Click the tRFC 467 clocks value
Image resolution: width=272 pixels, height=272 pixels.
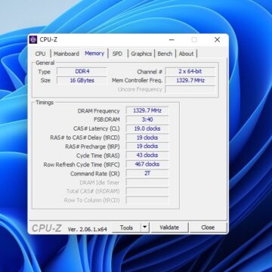(147, 164)
